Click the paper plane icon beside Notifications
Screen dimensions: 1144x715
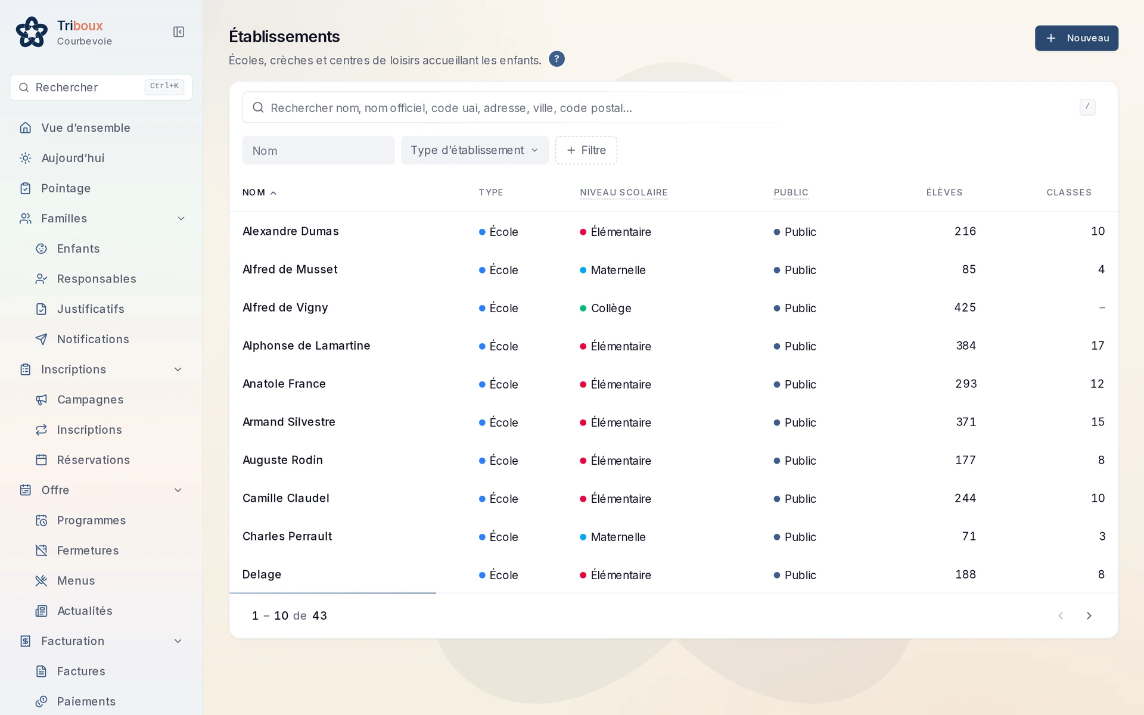(41, 339)
